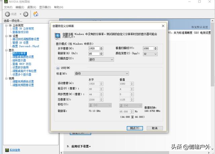
Task: Select 管理 3D 设置 in tree
Action: pos(20,43)
